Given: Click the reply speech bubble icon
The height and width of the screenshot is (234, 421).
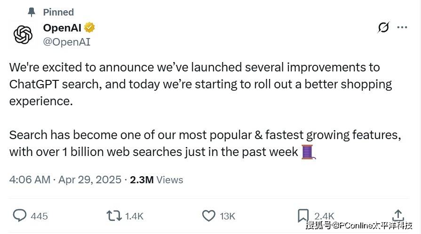Looking at the screenshot, I should (x=19, y=216).
